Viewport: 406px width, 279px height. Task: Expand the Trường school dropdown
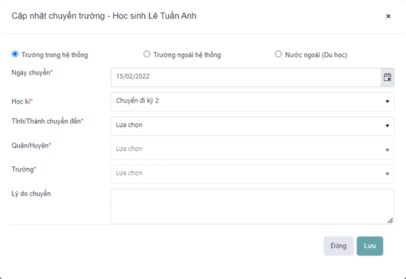click(252, 173)
